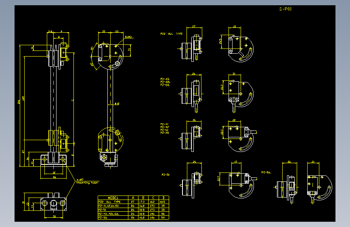Select table cell value 17.3

click(x=142, y=202)
